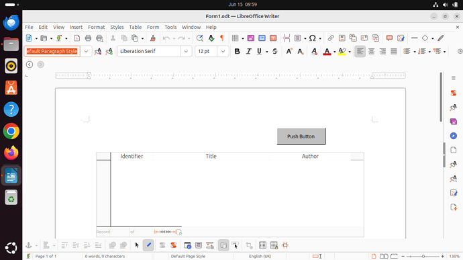
Task: Toggle formatting marks pilcrow
Action: coord(222,38)
